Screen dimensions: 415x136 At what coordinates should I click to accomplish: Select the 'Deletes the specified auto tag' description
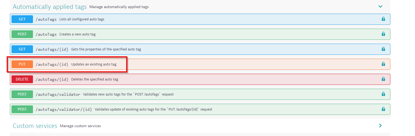click(95, 79)
